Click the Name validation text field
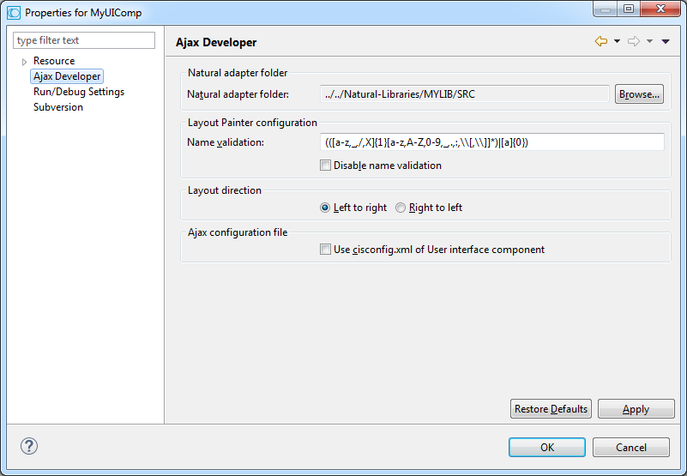The width and height of the screenshot is (687, 476). pyautogui.click(x=491, y=142)
